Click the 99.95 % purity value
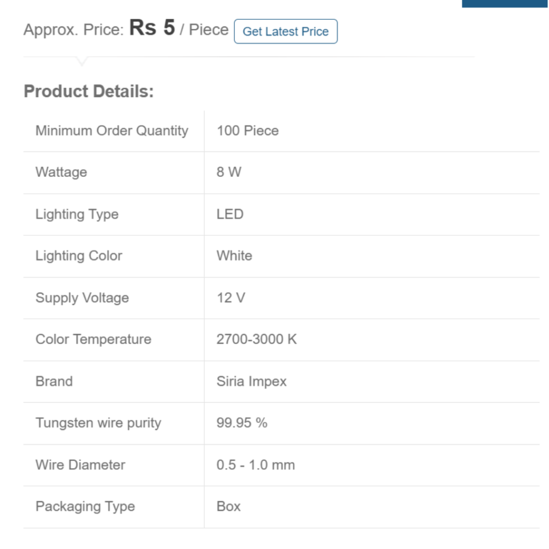Viewport: 549px width, 549px height. (242, 423)
